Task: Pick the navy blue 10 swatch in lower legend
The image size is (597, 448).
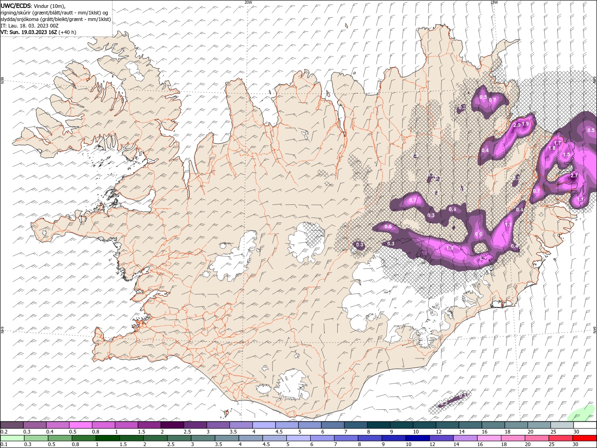Action: pos(417,438)
